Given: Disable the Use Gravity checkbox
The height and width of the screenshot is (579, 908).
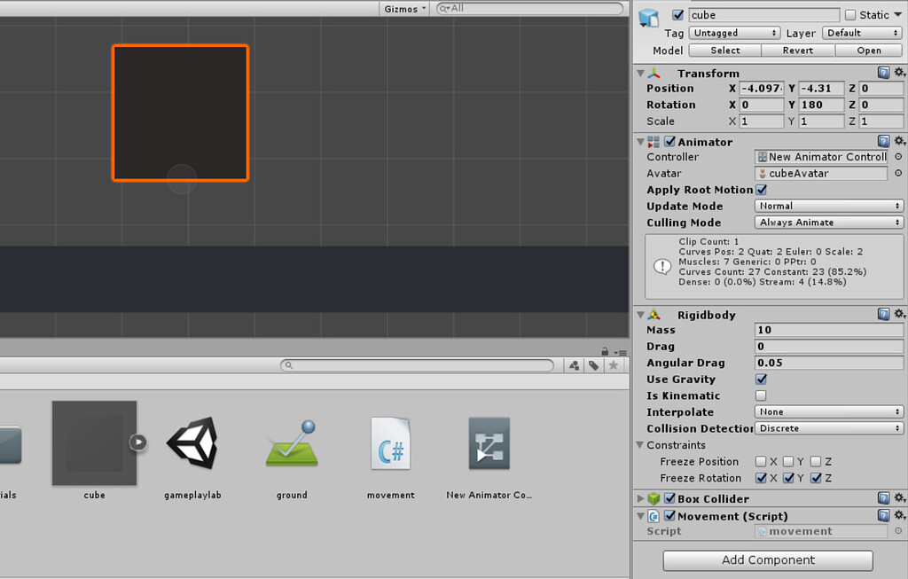Looking at the screenshot, I should [x=760, y=379].
